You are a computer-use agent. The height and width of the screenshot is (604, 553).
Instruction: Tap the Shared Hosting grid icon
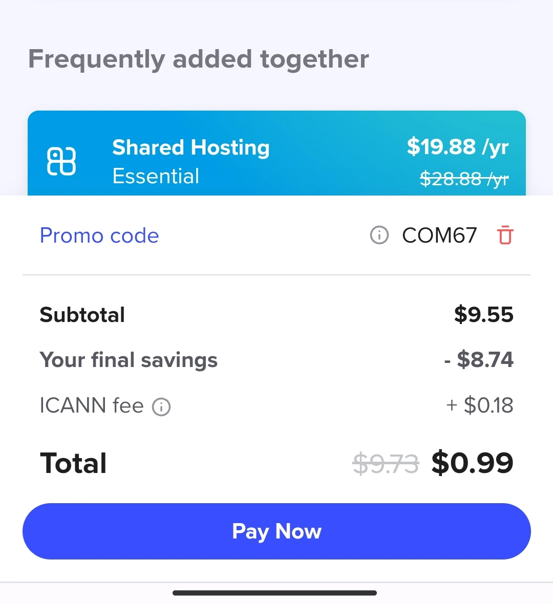(61, 161)
